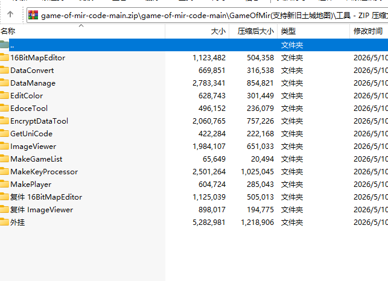Click 文件夹 type in the MakePlayer row
The height and width of the screenshot is (281, 388).
(292, 185)
